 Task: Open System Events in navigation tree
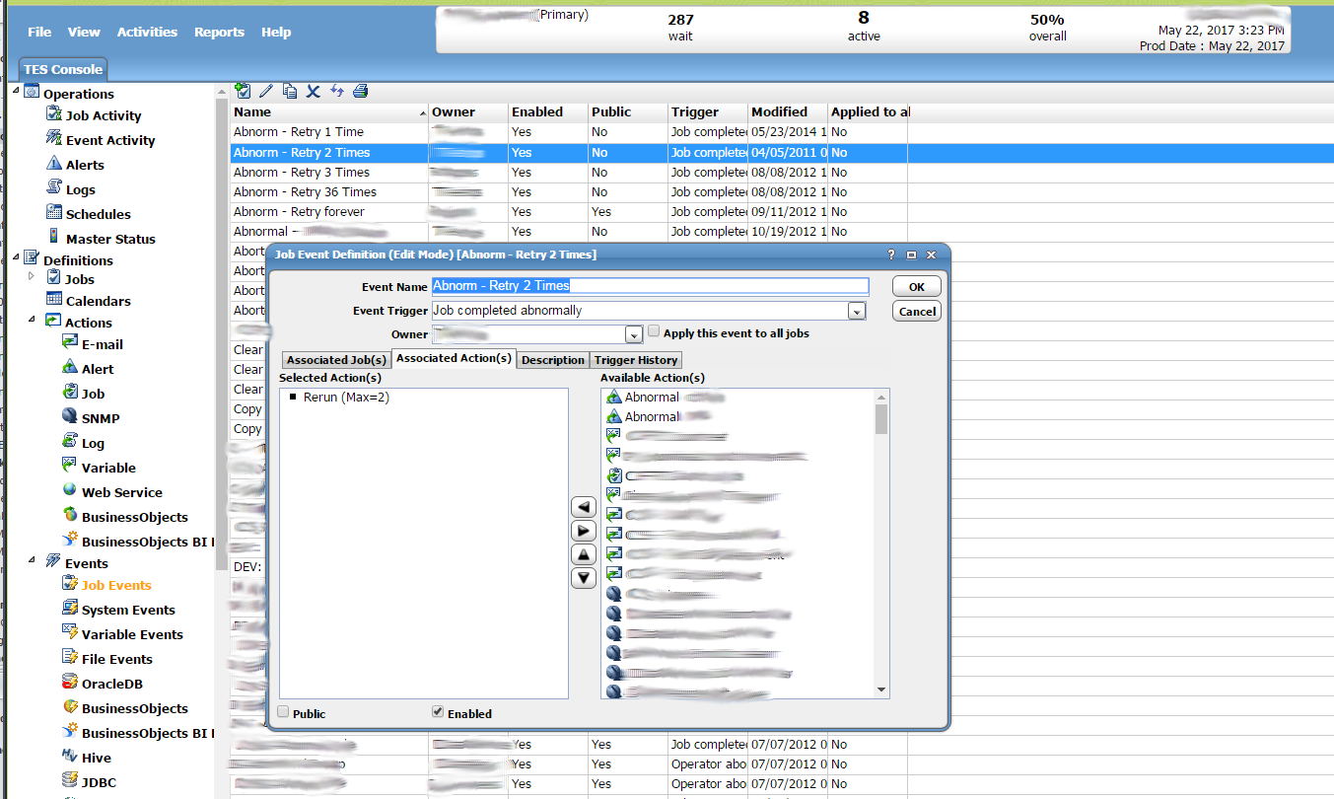point(128,610)
